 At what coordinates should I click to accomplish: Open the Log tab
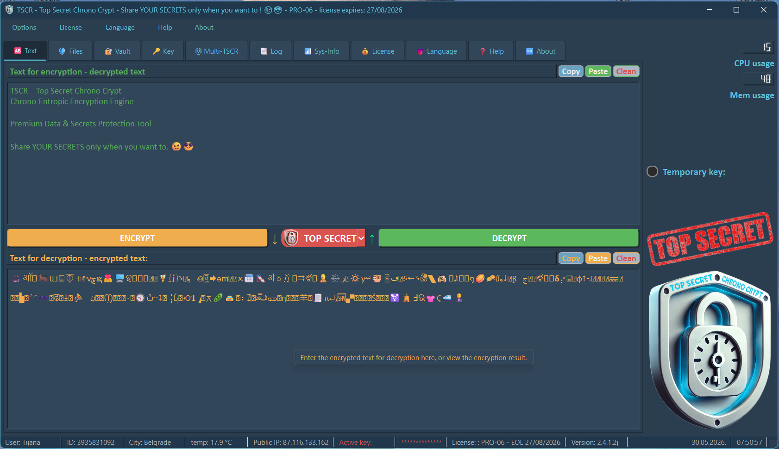[271, 51]
